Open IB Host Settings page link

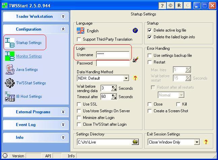29,96
